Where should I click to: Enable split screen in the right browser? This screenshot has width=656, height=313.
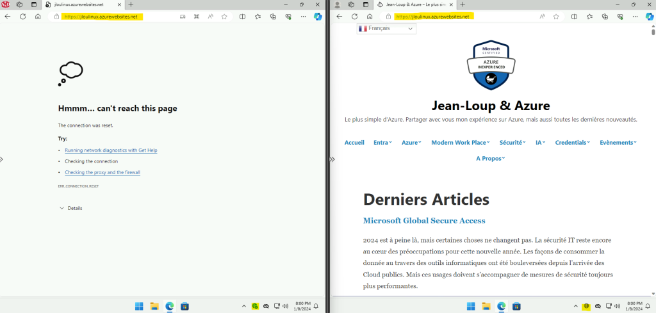click(x=574, y=17)
